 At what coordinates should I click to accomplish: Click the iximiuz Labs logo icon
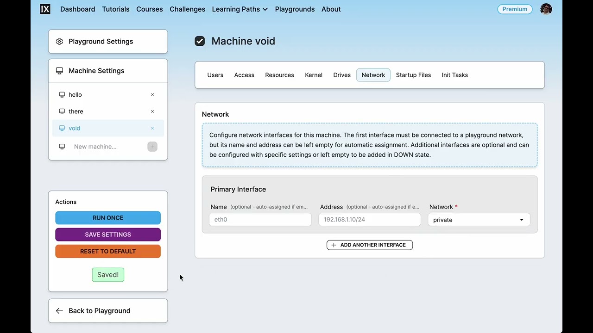45,9
